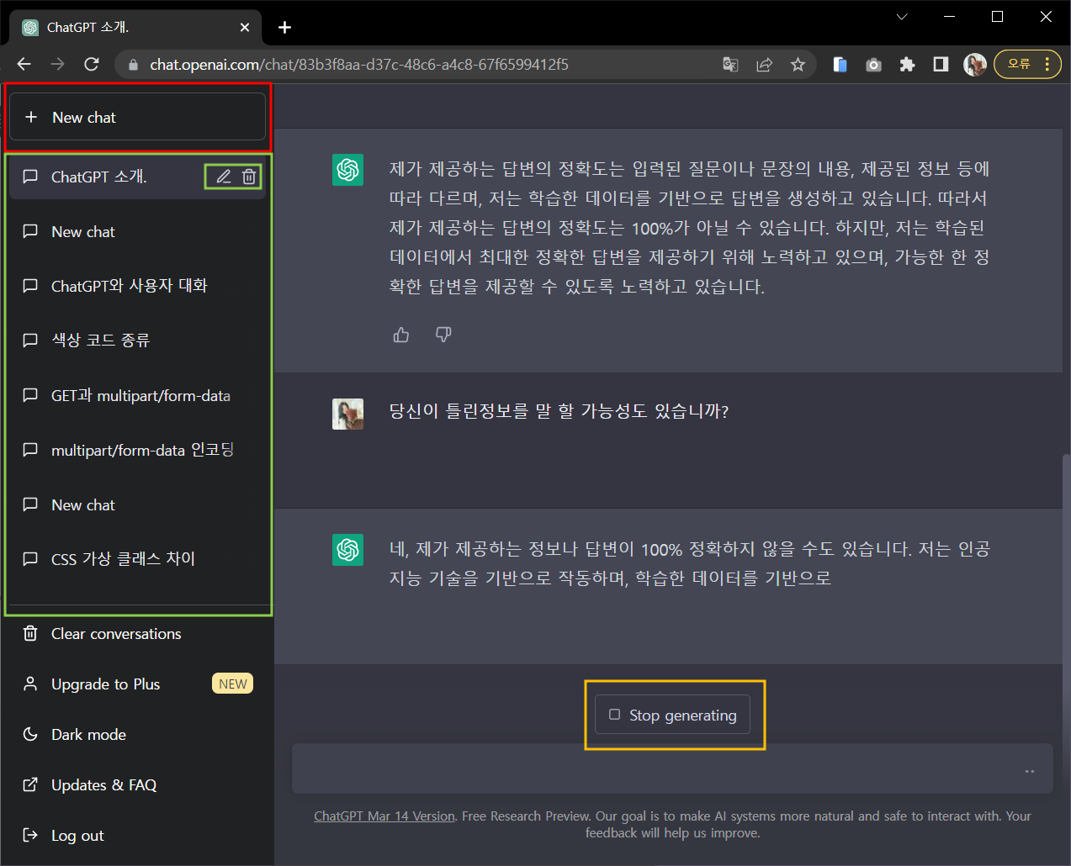Click Clear conversations in the sidebar
1071x866 pixels.
coord(137,633)
